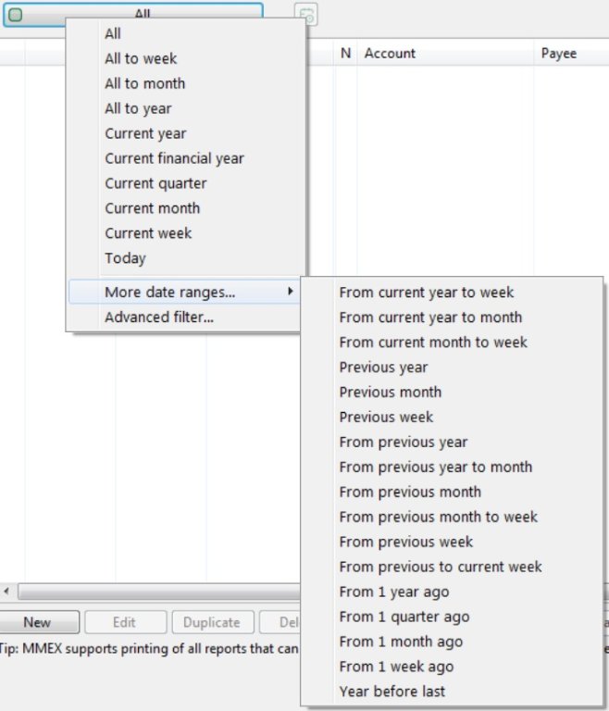Choose 'From current year to week'
The height and width of the screenshot is (711, 609).
(452, 293)
